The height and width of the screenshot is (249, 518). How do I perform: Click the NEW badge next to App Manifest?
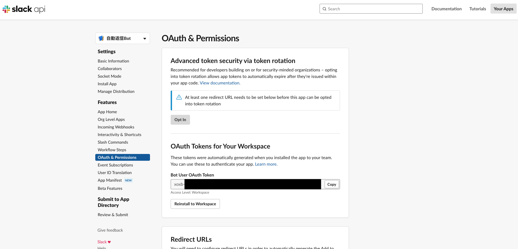(x=128, y=180)
